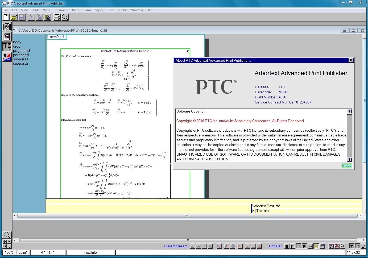The image size is (368, 258).
Task: Click the Edit Bar angle brackets tags icon
Action: click(357, 246)
